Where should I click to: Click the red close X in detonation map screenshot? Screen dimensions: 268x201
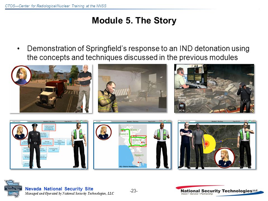245,121
